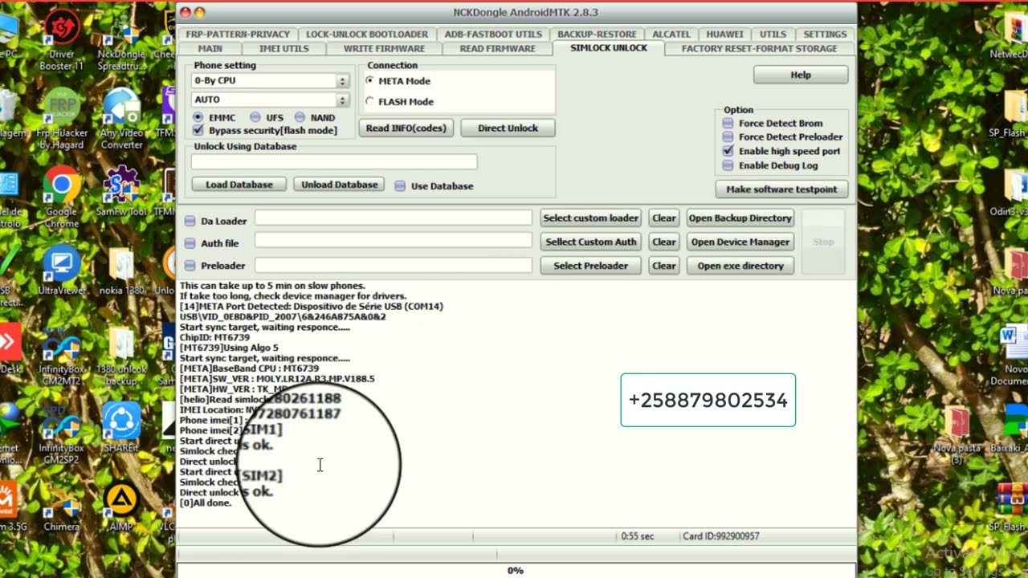
Task: Open SHAREit desktop shortcut
Action: tap(121, 424)
